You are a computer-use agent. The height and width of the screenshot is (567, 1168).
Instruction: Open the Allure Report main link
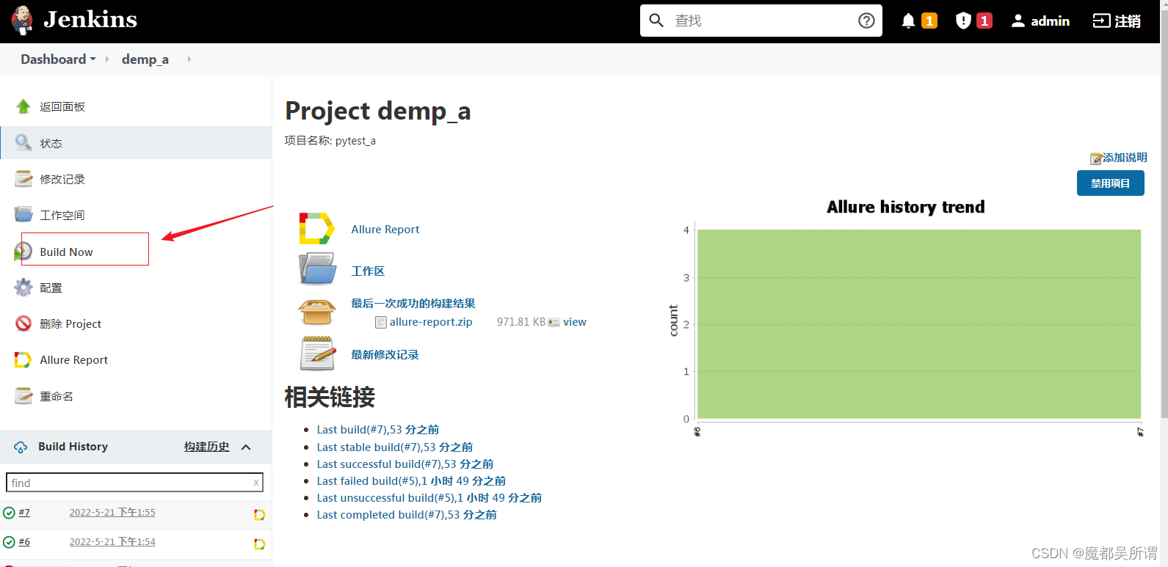385,229
